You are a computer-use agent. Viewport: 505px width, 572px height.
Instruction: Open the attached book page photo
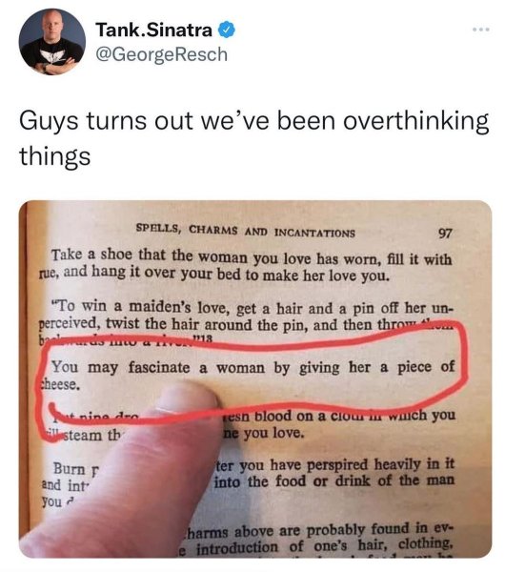(255, 379)
